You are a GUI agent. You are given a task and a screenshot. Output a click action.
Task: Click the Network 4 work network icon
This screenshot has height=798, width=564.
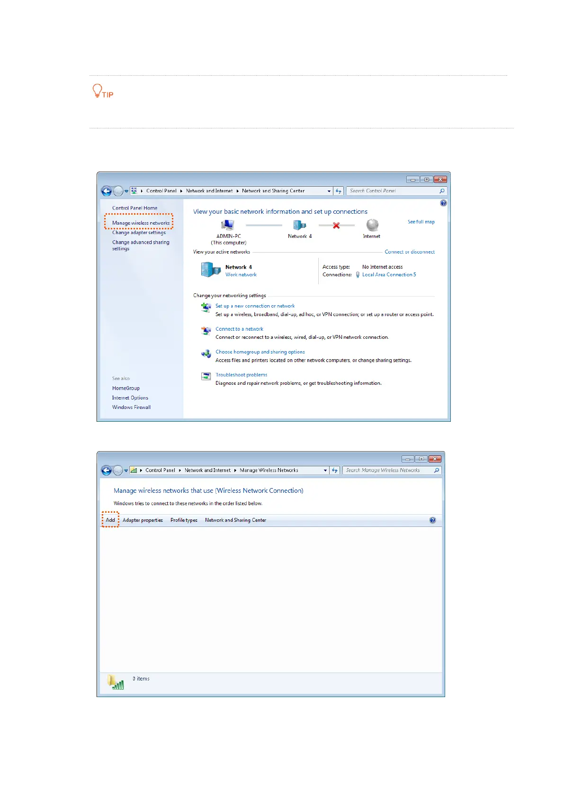[211, 270]
